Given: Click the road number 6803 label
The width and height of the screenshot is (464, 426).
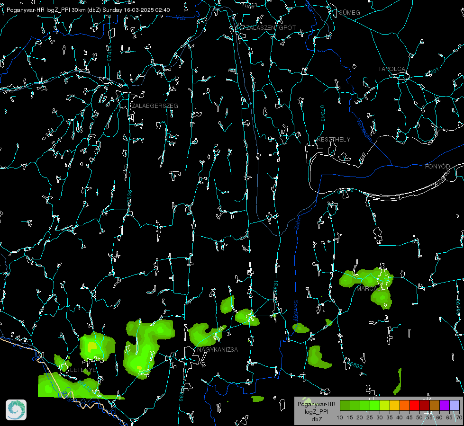Looking at the screenshot, I should click(355, 365).
